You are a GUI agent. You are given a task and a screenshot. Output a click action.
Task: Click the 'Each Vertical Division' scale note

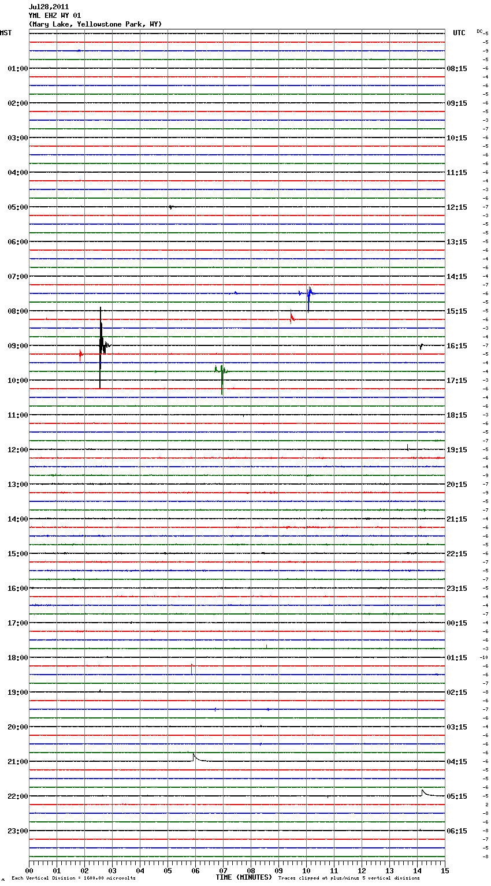(73, 878)
